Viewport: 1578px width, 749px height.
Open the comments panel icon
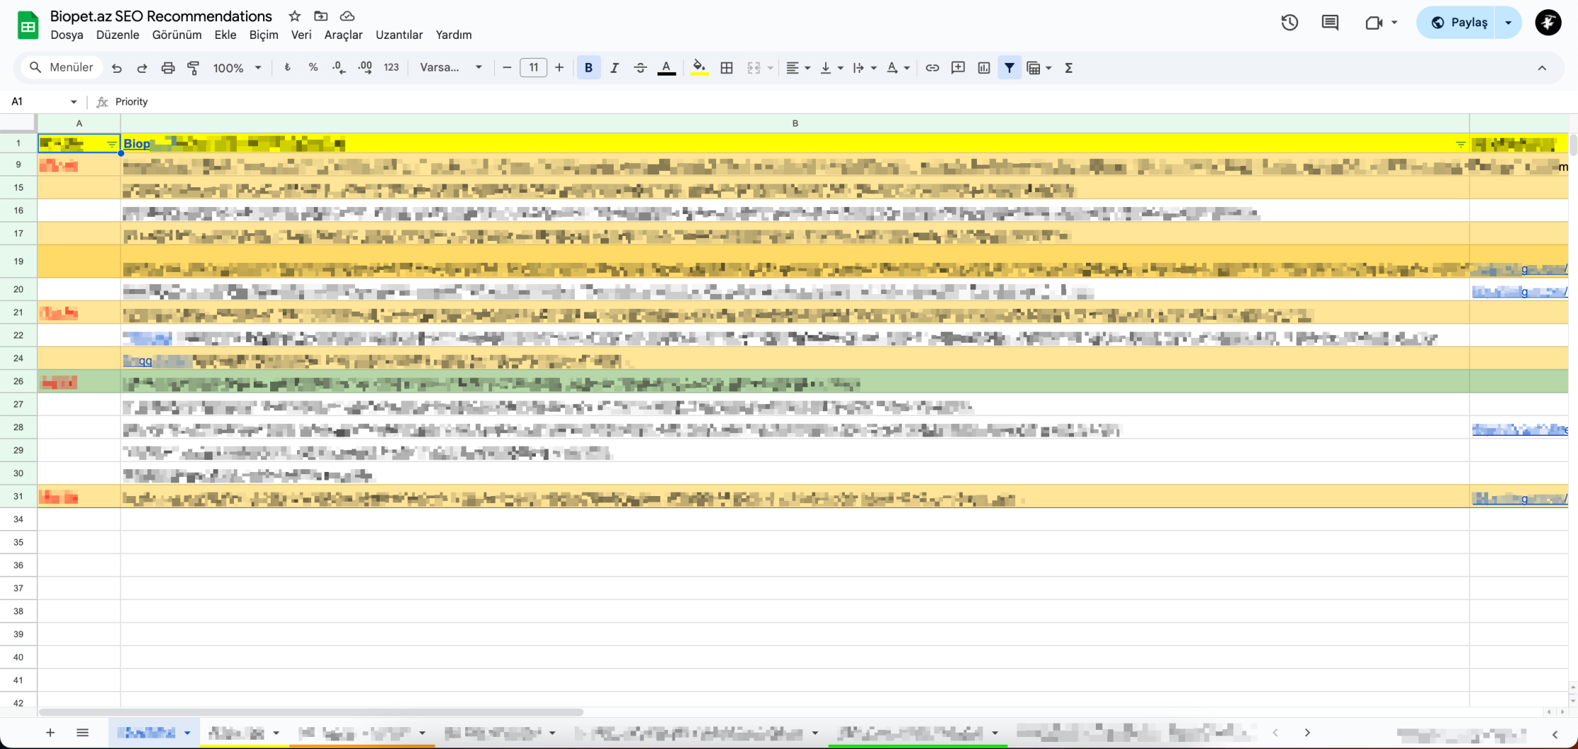click(x=1330, y=23)
